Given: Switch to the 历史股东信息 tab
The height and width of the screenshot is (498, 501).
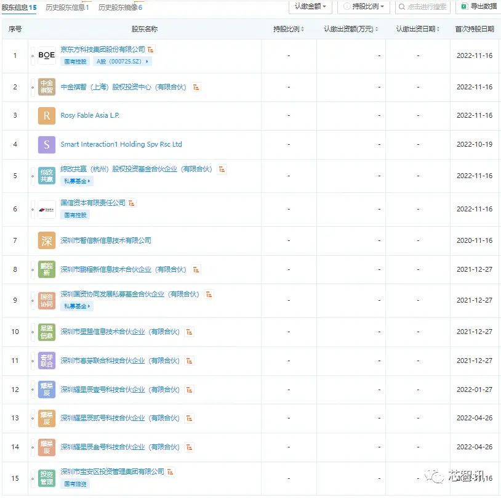Looking at the screenshot, I should coord(68,7).
